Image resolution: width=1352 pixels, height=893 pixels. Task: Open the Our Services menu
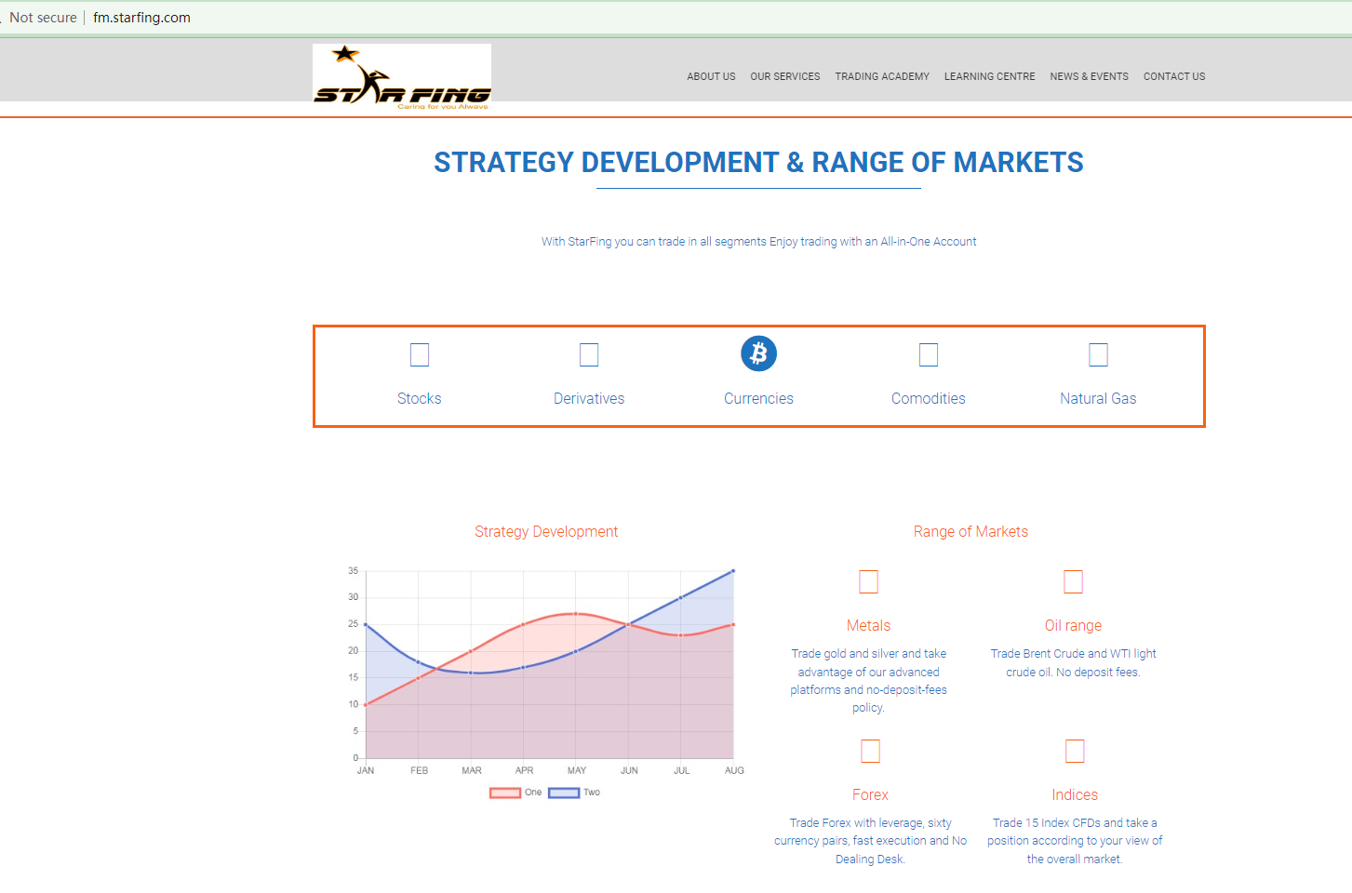pos(785,76)
